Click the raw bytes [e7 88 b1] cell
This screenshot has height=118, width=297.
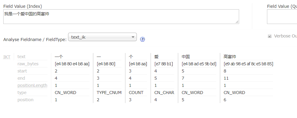[x=164, y=64]
